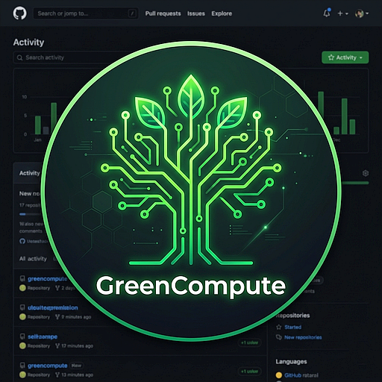Click the fork icon beside '17 minutes ago'
The width and height of the screenshot is (382, 382).
point(57,346)
